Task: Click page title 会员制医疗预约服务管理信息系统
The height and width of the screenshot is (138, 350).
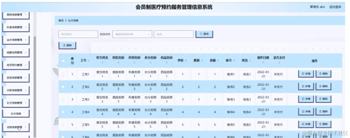Action: [174, 7]
